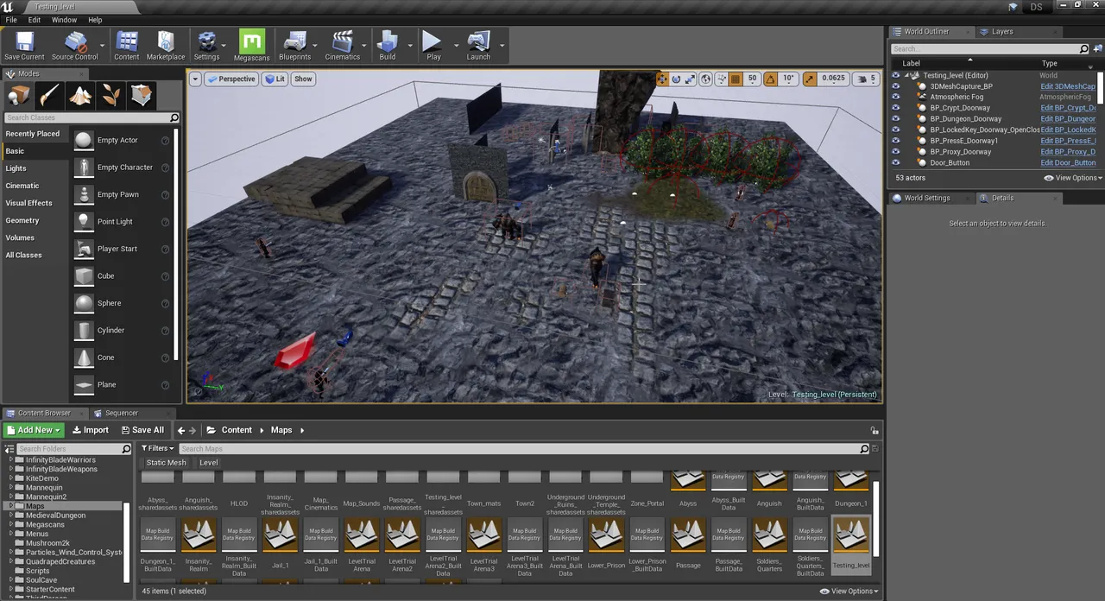Image resolution: width=1105 pixels, height=601 pixels.
Task: Select the Foliage mode icon
Action: click(x=111, y=95)
